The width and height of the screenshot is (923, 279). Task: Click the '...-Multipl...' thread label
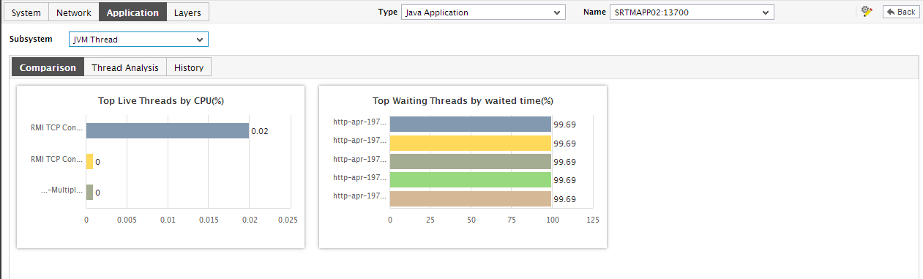pos(62,191)
